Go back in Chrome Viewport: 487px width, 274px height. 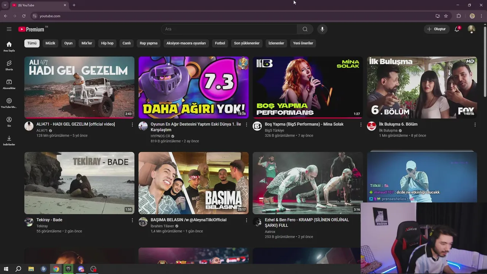click(x=6, y=16)
